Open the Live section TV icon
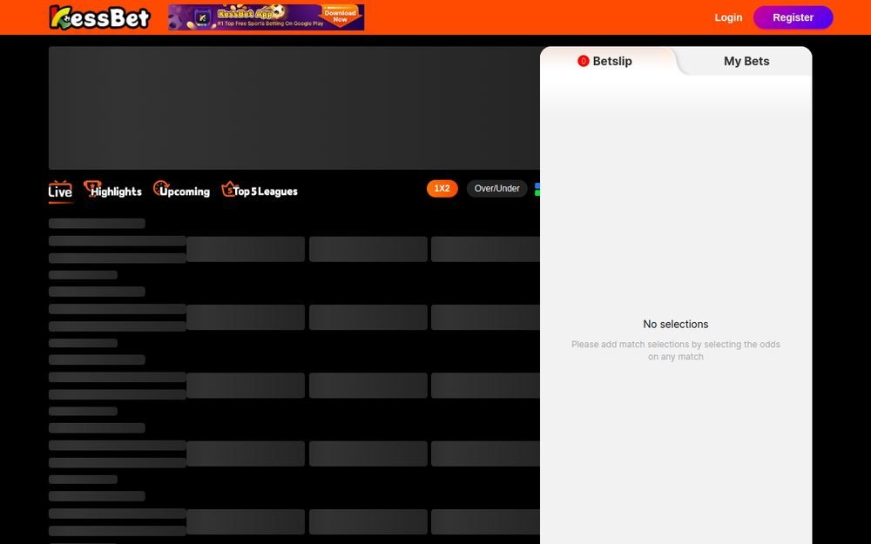Image resolution: width=871 pixels, height=544 pixels. (x=60, y=185)
